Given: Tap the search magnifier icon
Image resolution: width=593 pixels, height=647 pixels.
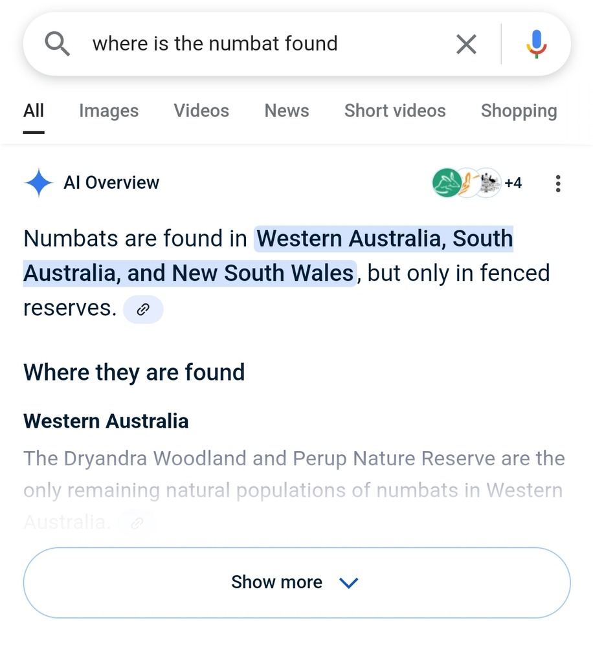Looking at the screenshot, I should point(57,44).
